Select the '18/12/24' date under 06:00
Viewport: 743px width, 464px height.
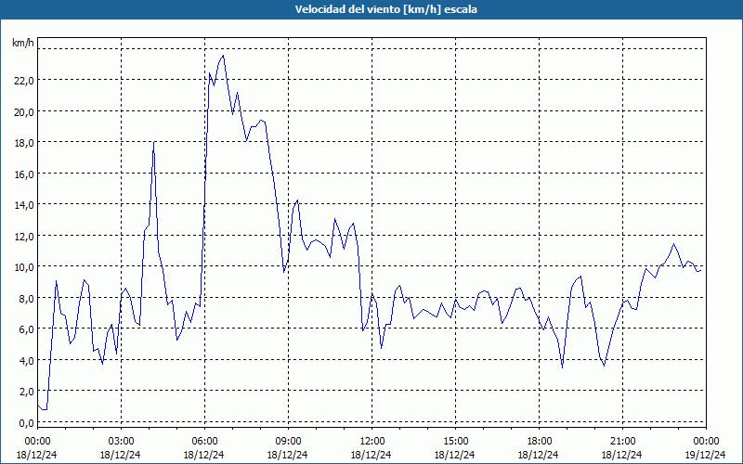tap(204, 455)
